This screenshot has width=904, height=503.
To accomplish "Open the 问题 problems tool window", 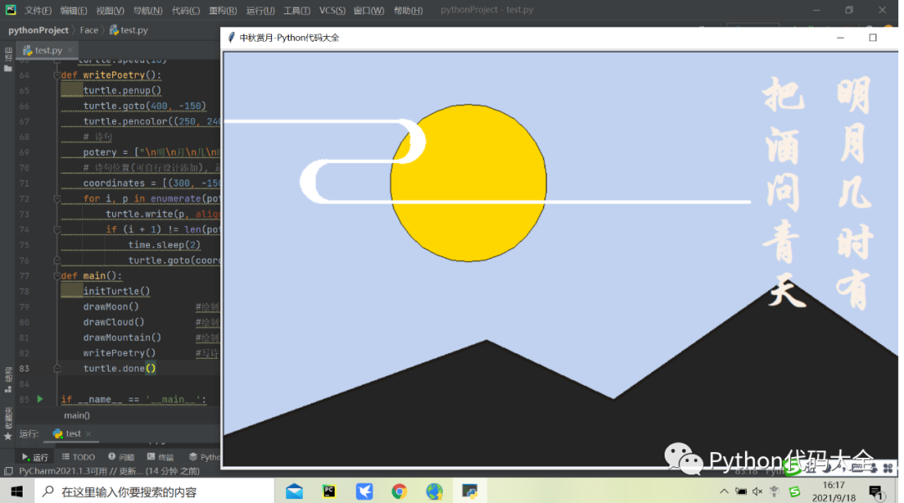I will (121, 457).
